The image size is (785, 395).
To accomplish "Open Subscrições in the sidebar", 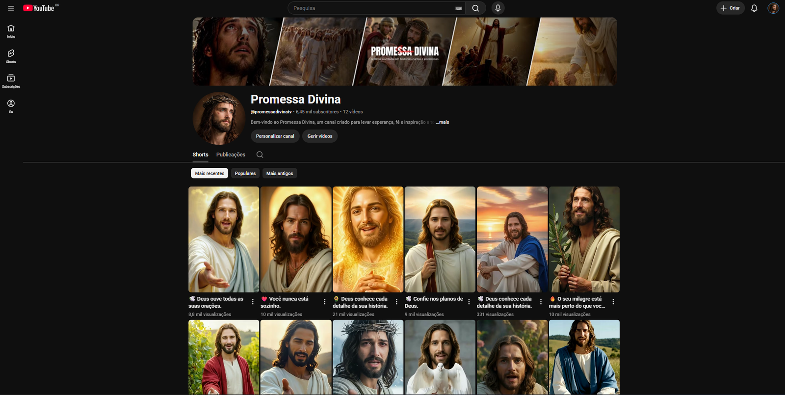I will pos(11,81).
